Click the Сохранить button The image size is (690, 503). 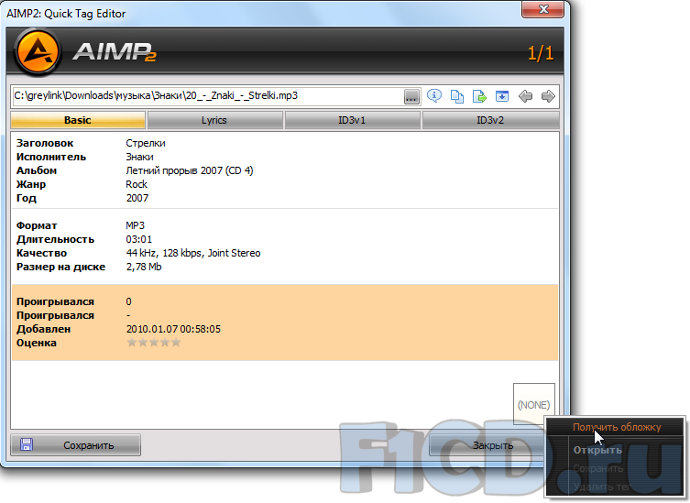point(76,445)
